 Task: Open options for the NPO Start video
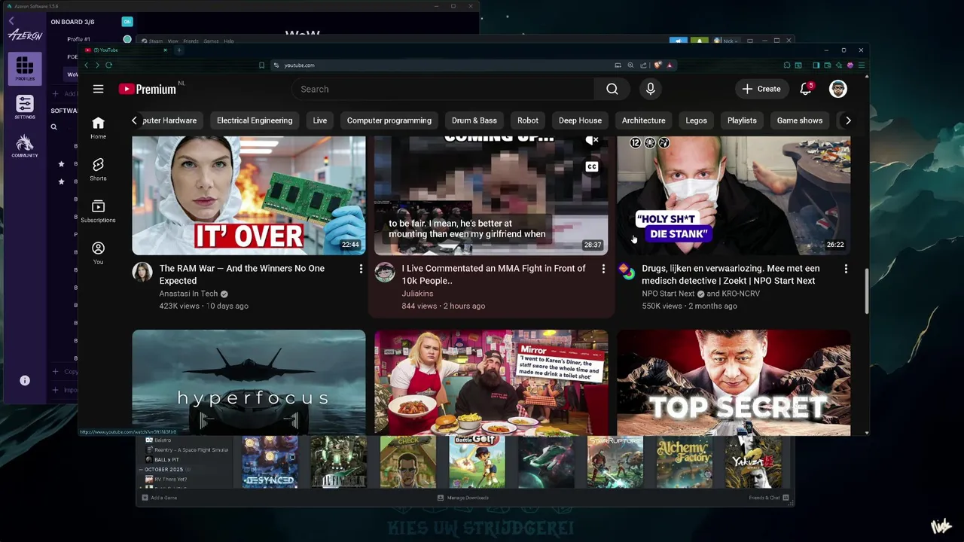[846, 269]
